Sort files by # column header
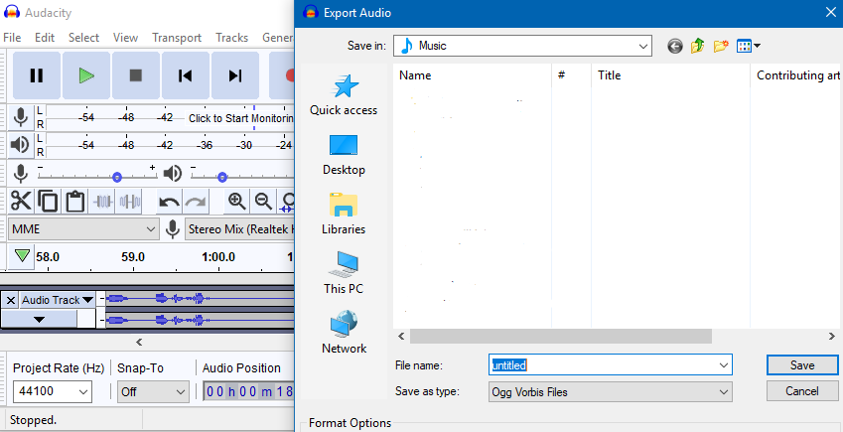Screen dimensions: 843x432 (572, 75)
